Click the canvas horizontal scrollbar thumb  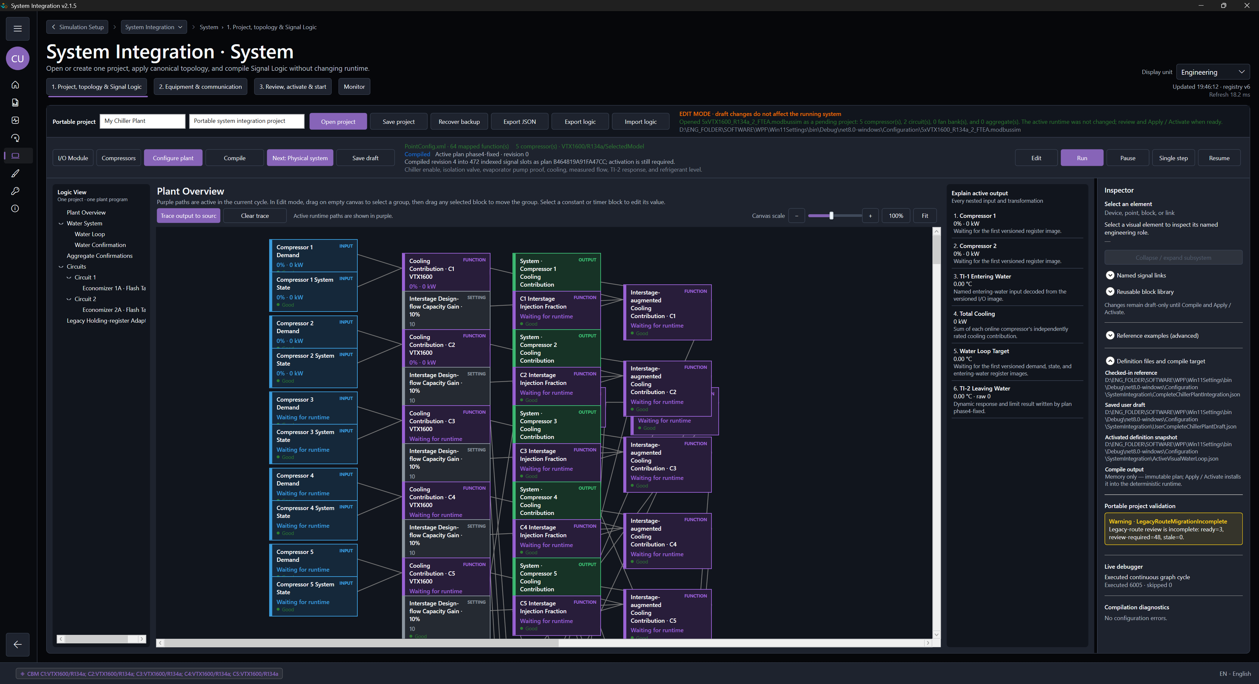(362, 643)
